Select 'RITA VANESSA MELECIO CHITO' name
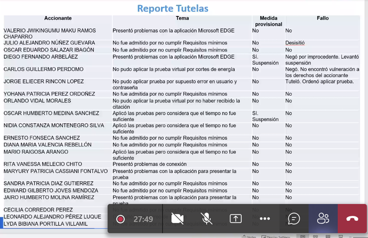The image size is (368, 238). tap(43, 164)
